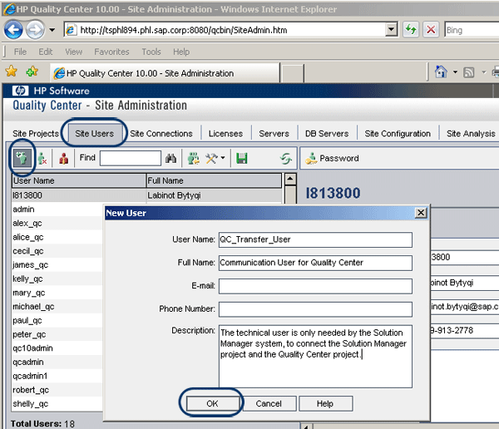The image size is (499, 429).
Task: Click the Refresh users list icon
Action: [286, 158]
